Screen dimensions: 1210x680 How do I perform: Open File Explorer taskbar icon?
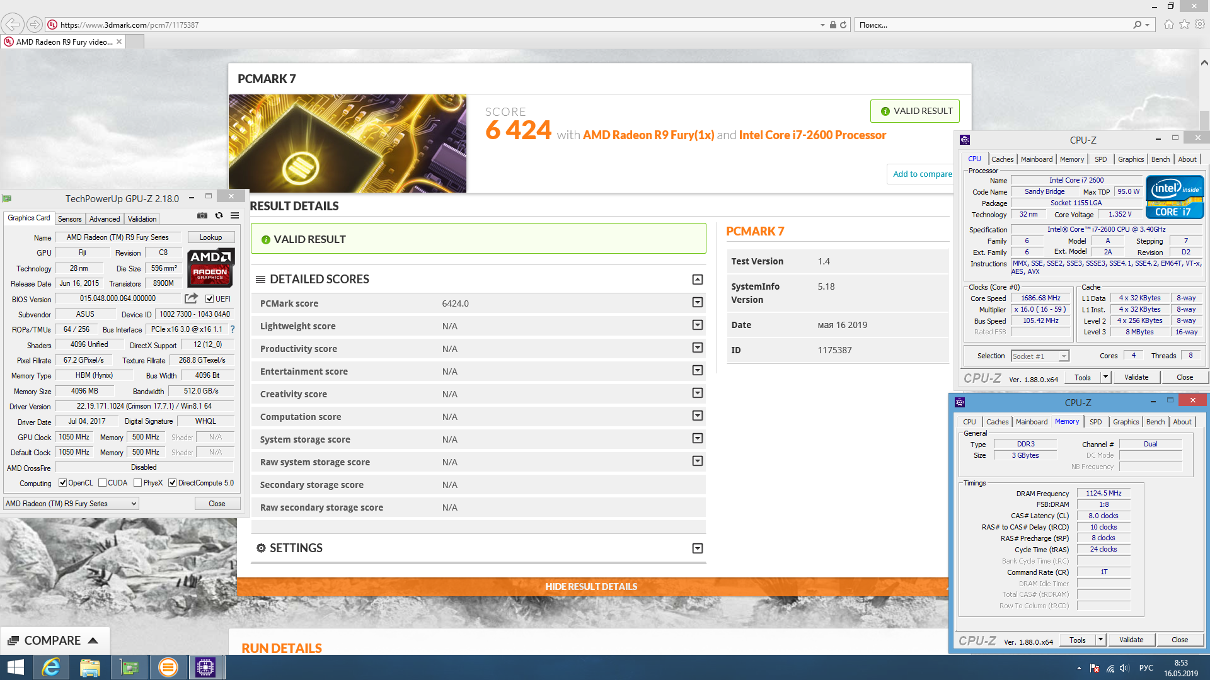pyautogui.click(x=89, y=667)
